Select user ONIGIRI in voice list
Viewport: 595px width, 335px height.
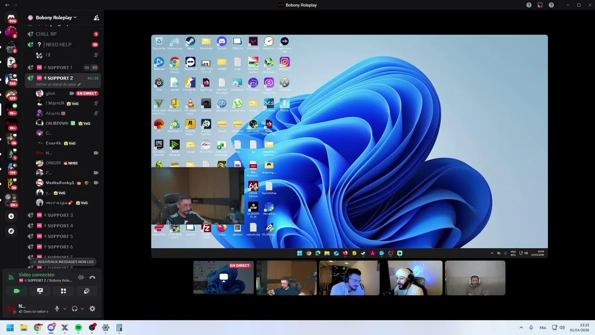(x=67, y=163)
